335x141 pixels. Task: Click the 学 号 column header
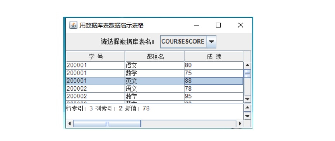coord(95,57)
